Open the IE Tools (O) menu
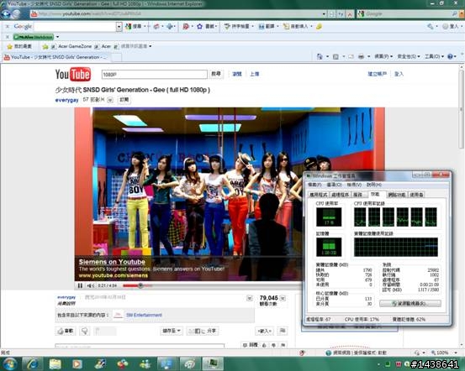The image size is (465, 371). [x=434, y=56]
